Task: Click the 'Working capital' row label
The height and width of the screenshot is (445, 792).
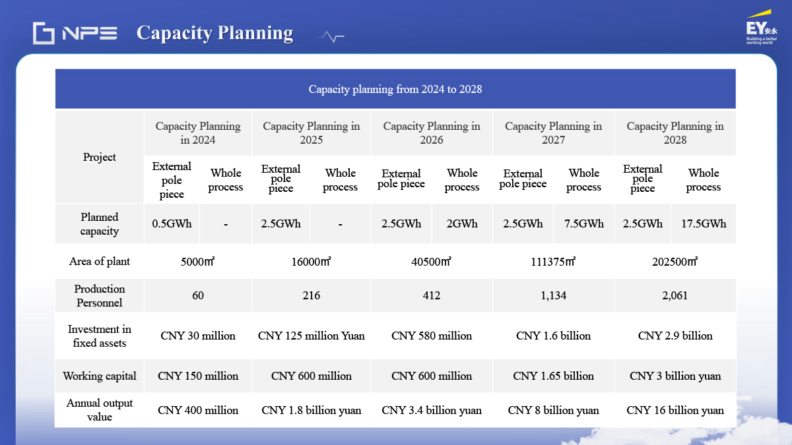Action: click(100, 376)
